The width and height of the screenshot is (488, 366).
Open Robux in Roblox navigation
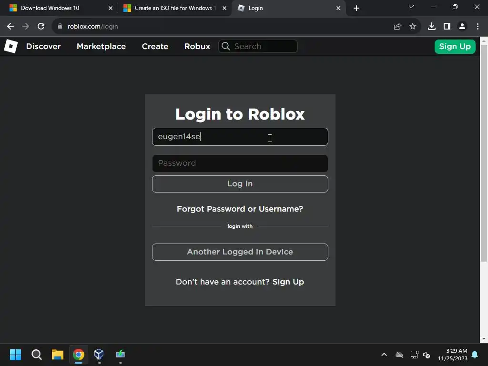pyautogui.click(x=197, y=46)
